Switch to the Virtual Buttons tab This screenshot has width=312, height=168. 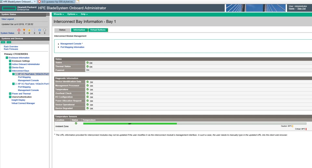[98, 30]
